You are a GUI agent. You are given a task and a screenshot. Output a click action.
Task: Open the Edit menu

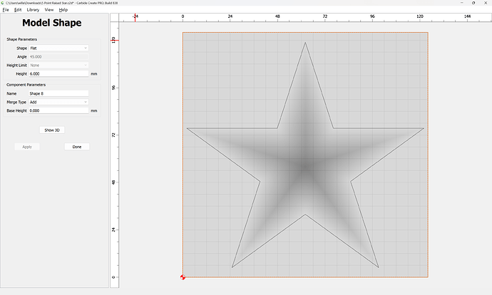(x=18, y=10)
